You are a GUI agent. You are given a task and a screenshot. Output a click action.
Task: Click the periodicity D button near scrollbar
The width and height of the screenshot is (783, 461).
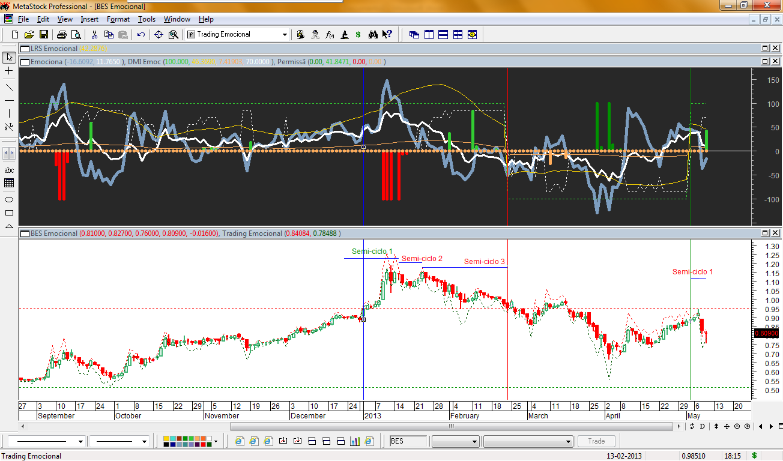[x=702, y=427]
